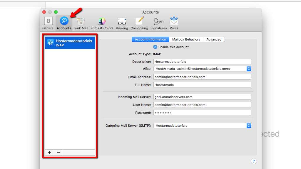Switch to the Advanced tab
Screen dimensions: 301x169
pyautogui.click(x=214, y=39)
